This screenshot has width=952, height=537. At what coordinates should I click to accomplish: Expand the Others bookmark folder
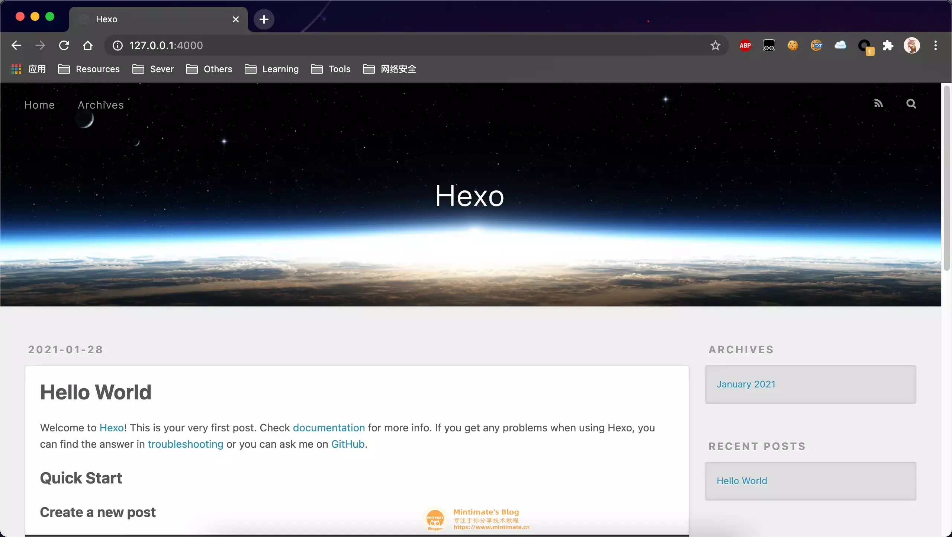click(209, 69)
